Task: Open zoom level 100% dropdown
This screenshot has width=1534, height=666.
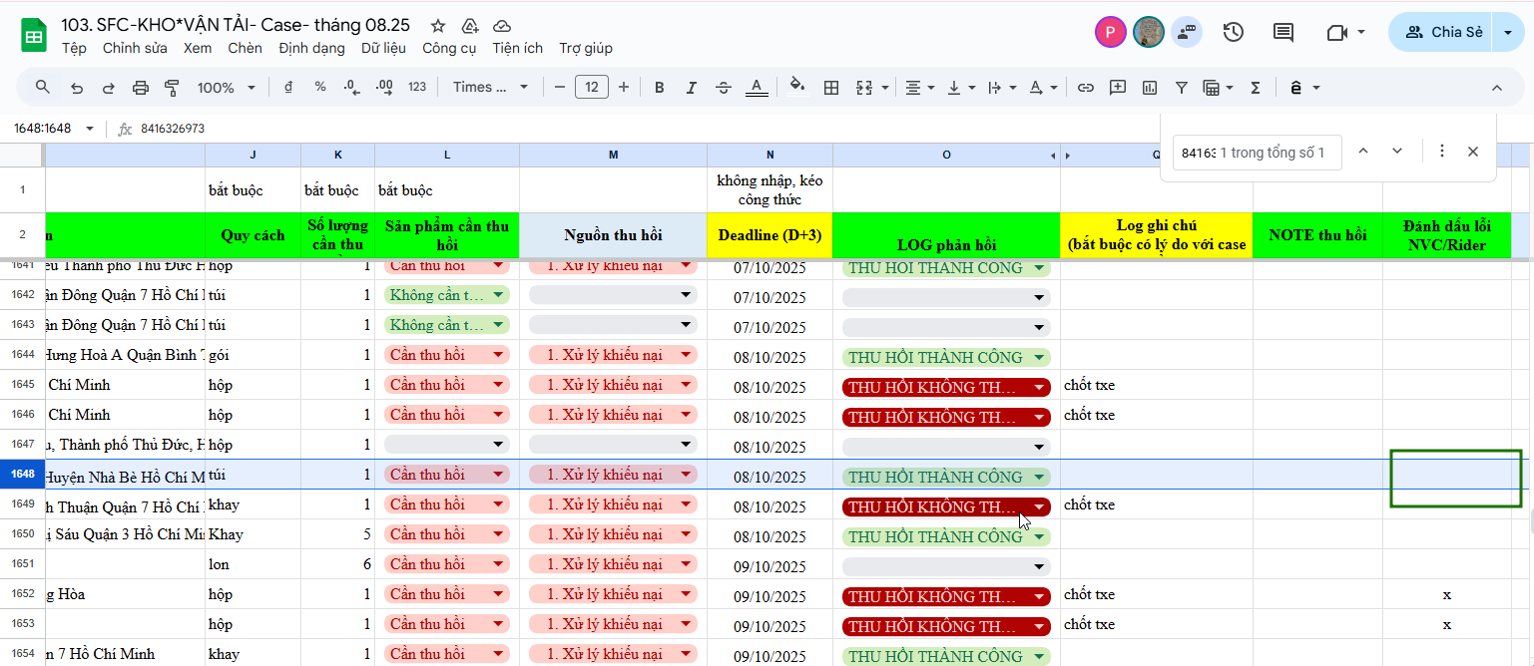Action: coord(227,88)
